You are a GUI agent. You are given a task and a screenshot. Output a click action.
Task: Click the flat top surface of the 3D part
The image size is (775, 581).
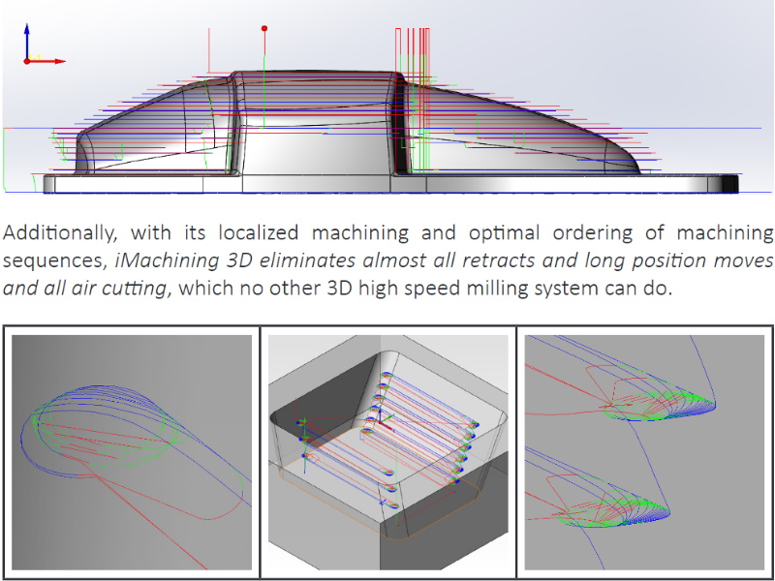point(320,79)
